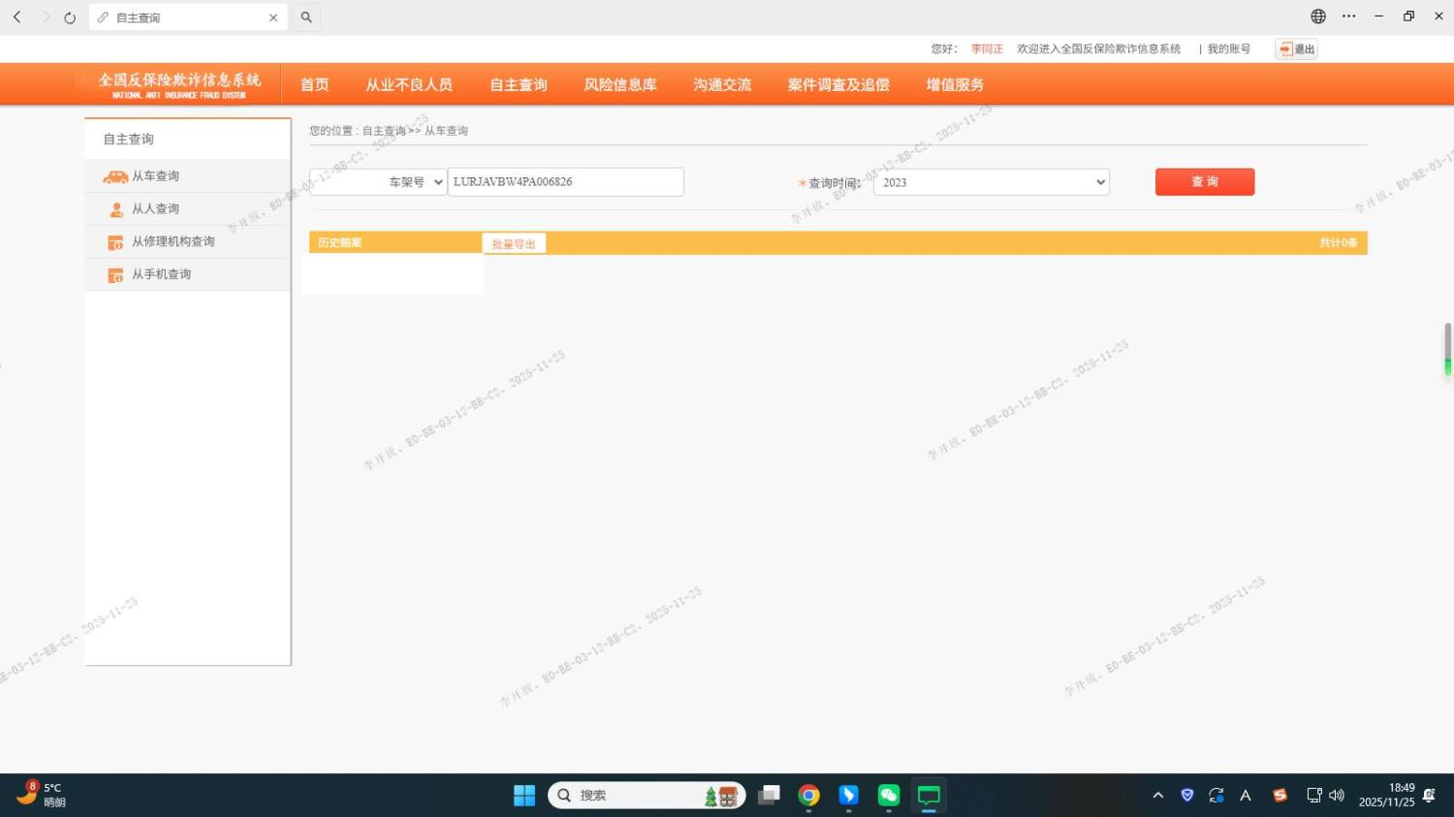Open the globe language icon
Viewport: 1454px width, 817px height.
(1318, 16)
